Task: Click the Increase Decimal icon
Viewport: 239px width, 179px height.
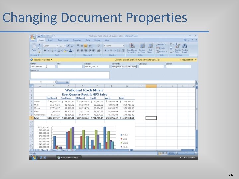Action: point(119,50)
